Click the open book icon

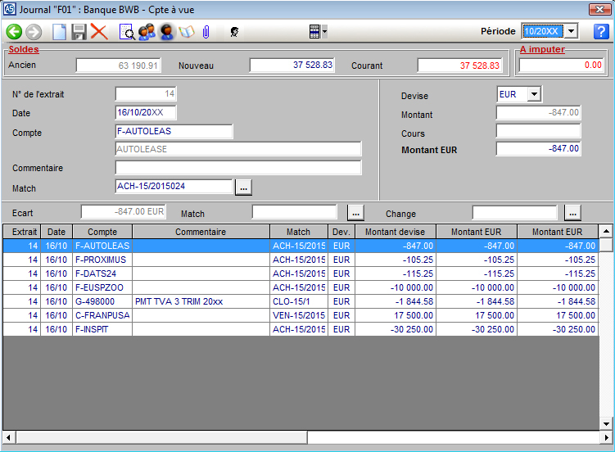(x=187, y=32)
